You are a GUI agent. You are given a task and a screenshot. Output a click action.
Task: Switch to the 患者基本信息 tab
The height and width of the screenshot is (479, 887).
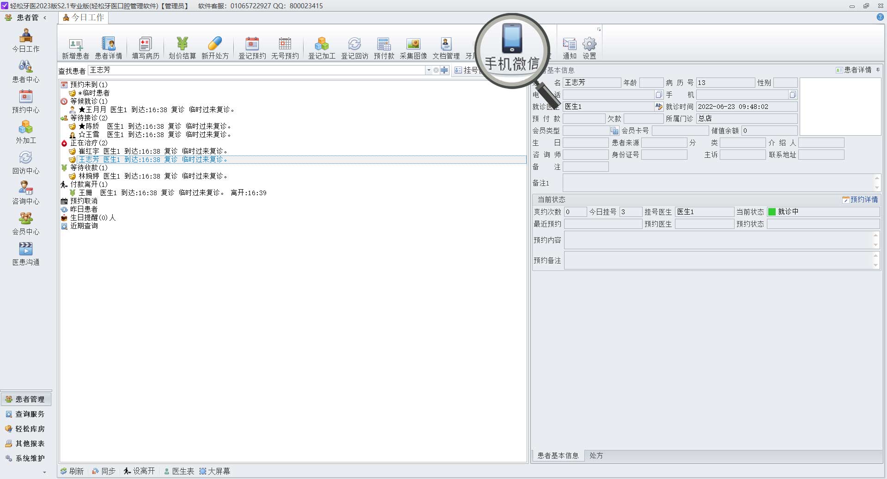click(558, 455)
